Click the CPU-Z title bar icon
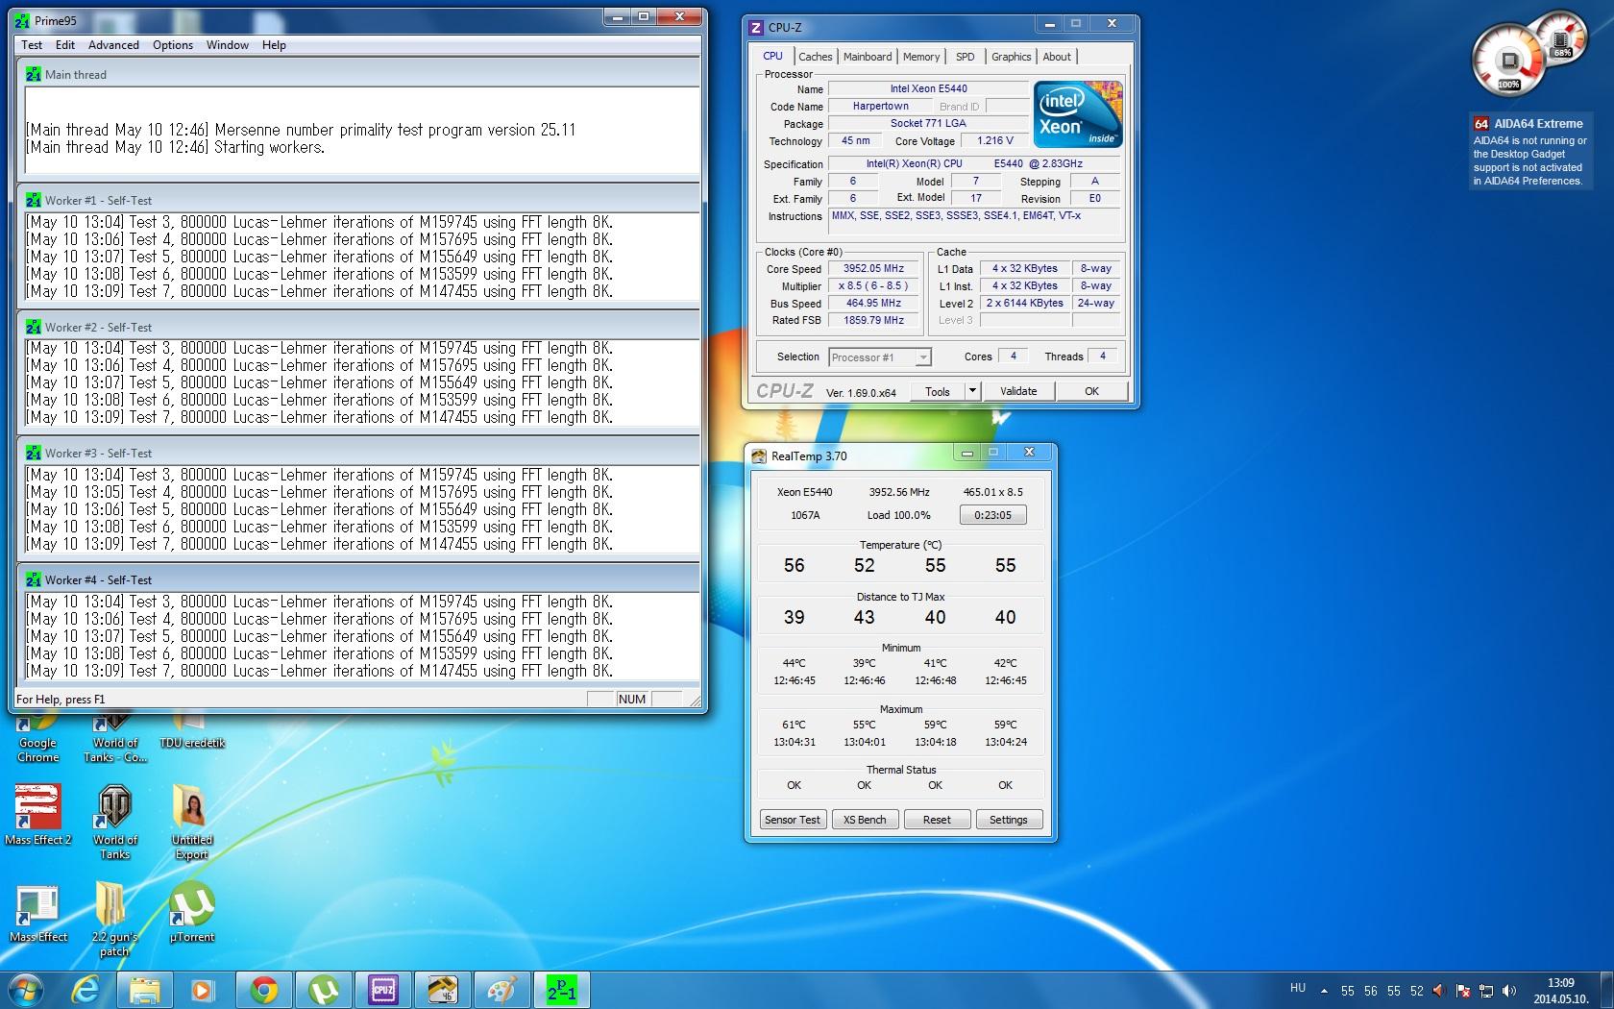This screenshot has width=1614, height=1009. 756,27
